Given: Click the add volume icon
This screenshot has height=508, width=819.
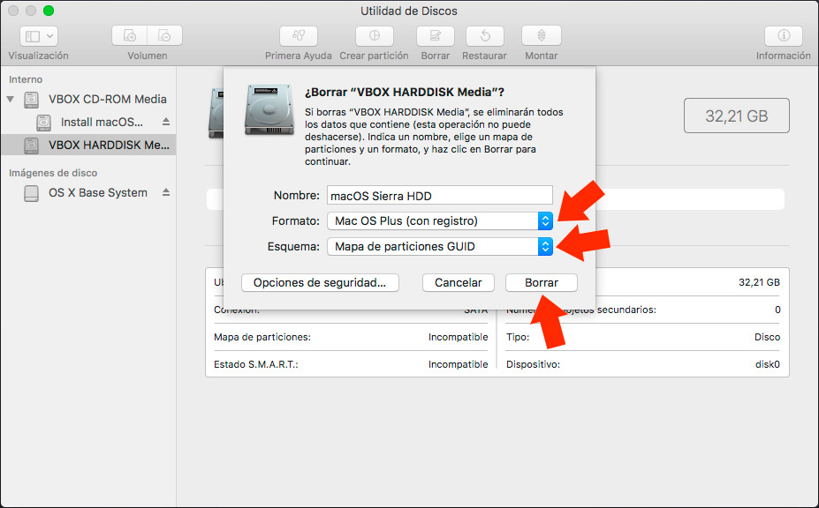Looking at the screenshot, I should click(x=130, y=35).
